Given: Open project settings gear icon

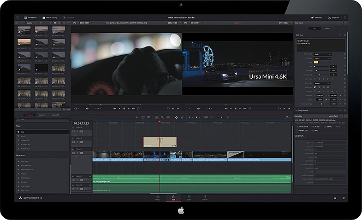Looking at the screenshot, I should tap(344, 198).
